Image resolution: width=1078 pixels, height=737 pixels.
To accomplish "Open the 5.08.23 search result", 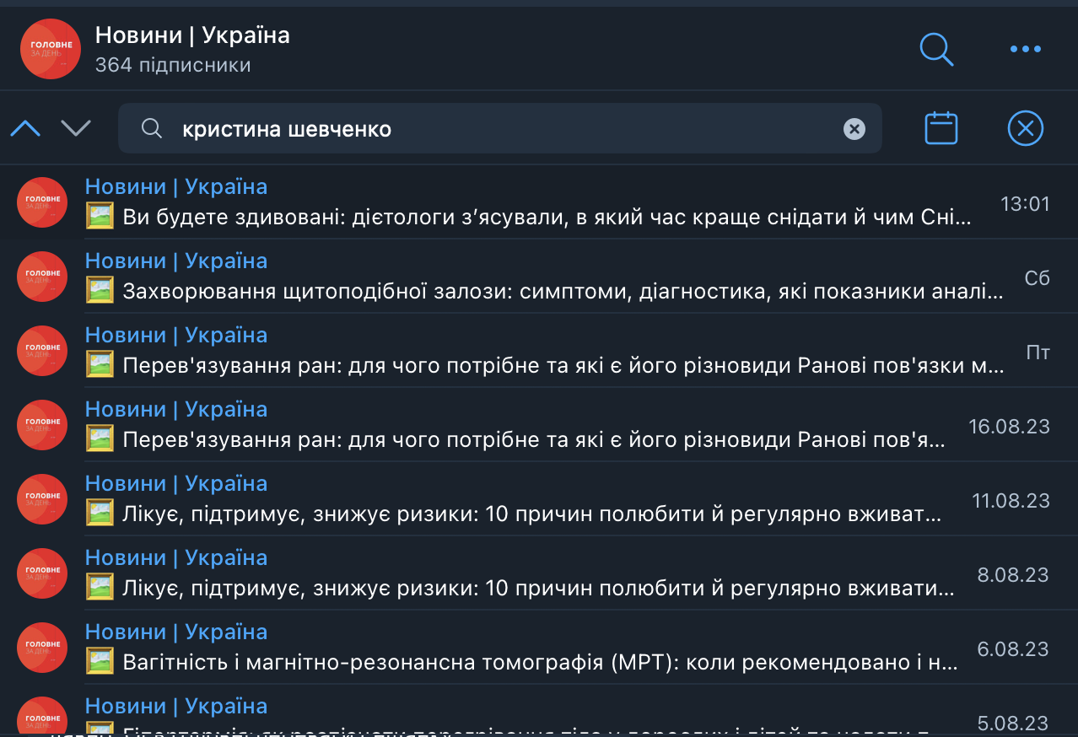I will (x=539, y=712).
